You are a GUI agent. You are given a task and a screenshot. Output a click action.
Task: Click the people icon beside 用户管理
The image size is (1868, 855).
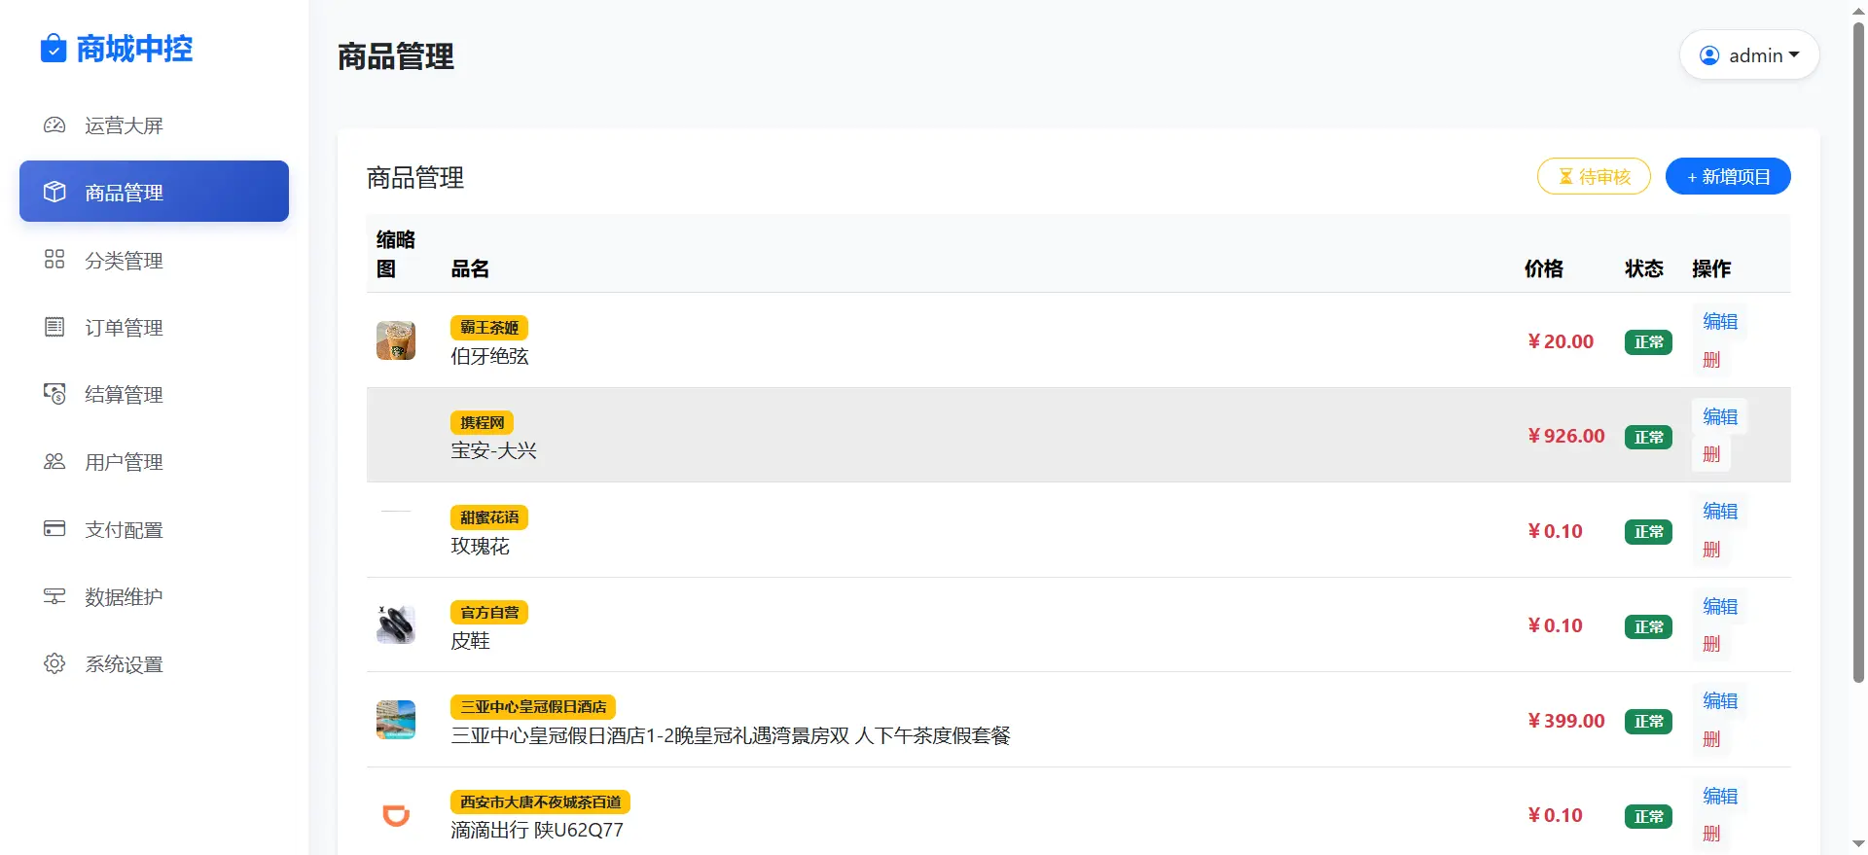[54, 461]
